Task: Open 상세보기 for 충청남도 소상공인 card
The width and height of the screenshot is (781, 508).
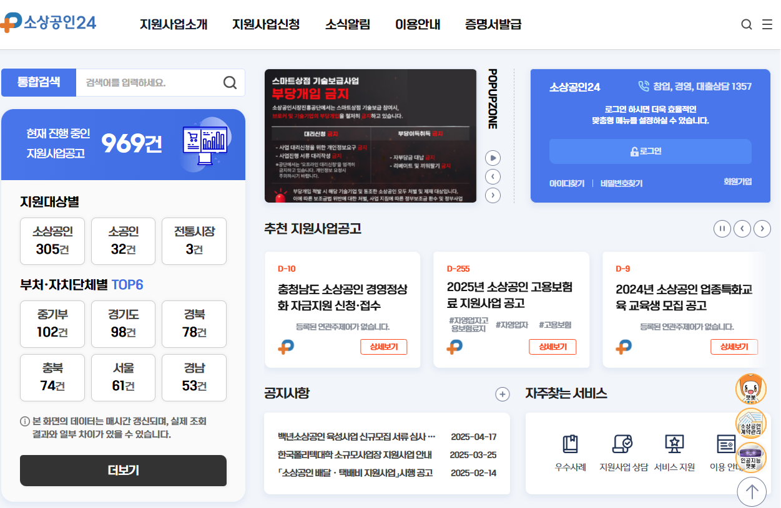Action: (x=383, y=347)
